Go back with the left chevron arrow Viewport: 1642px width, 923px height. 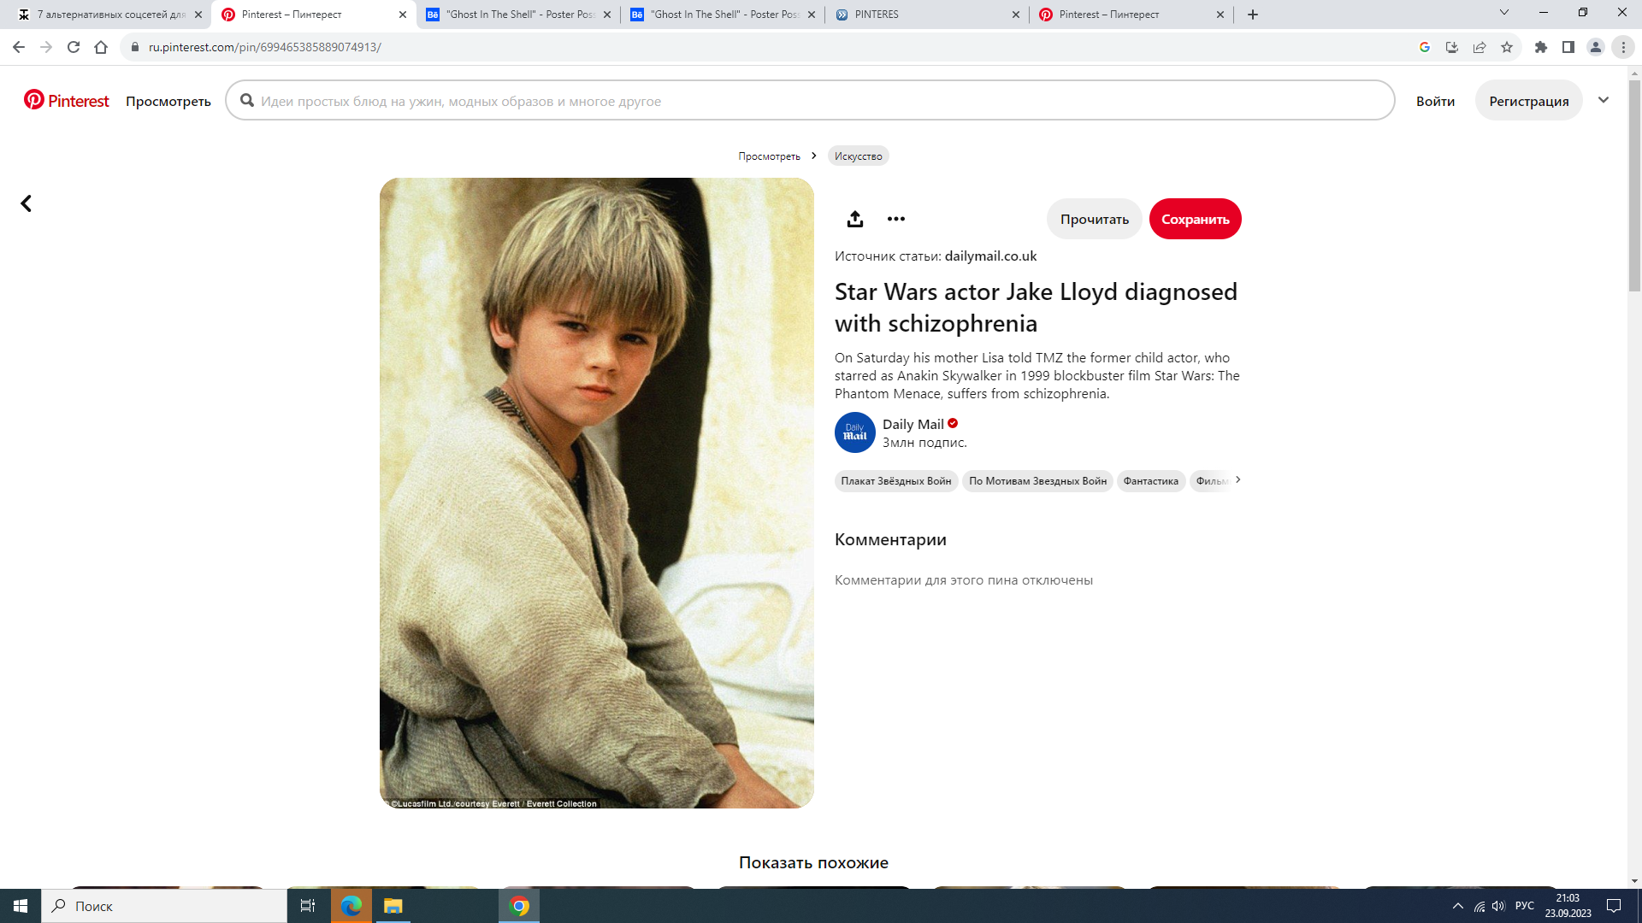(26, 203)
